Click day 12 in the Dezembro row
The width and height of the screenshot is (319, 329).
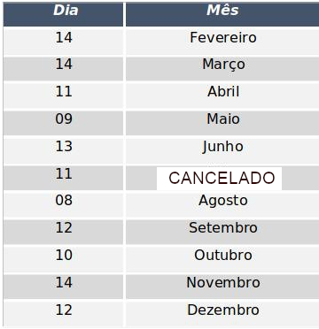pyautogui.click(x=64, y=310)
